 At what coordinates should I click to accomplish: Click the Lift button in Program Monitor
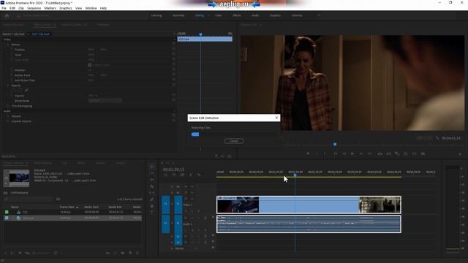tap(380, 154)
